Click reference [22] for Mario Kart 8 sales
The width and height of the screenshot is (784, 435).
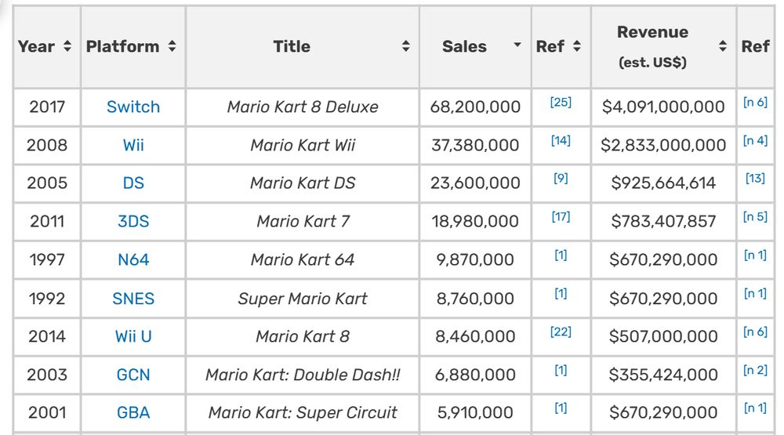(x=561, y=332)
